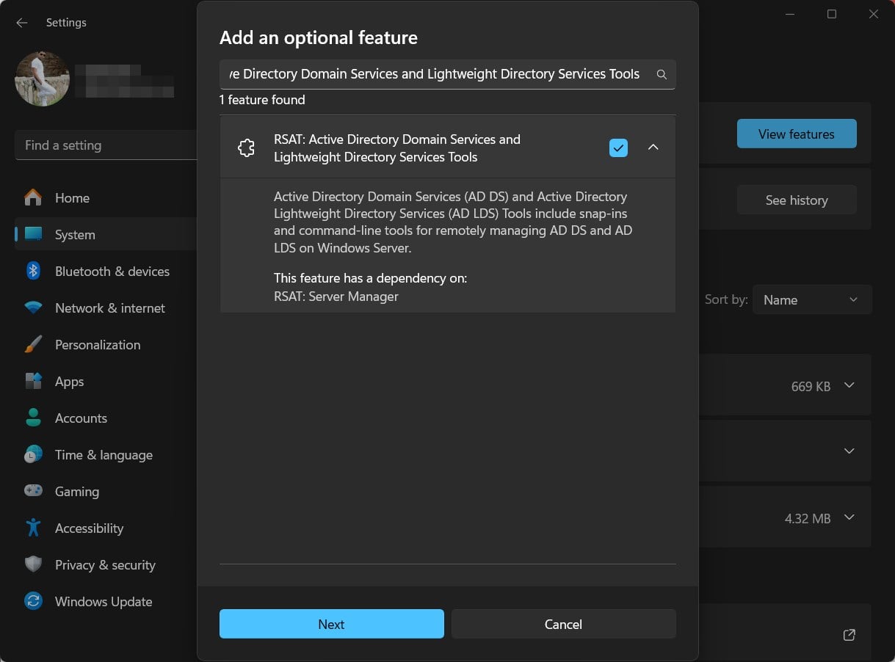The width and height of the screenshot is (895, 662).
Task: Click the Home house icon
Action: pyautogui.click(x=33, y=197)
